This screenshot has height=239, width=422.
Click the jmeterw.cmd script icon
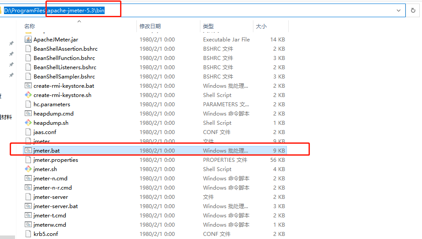[28, 225]
